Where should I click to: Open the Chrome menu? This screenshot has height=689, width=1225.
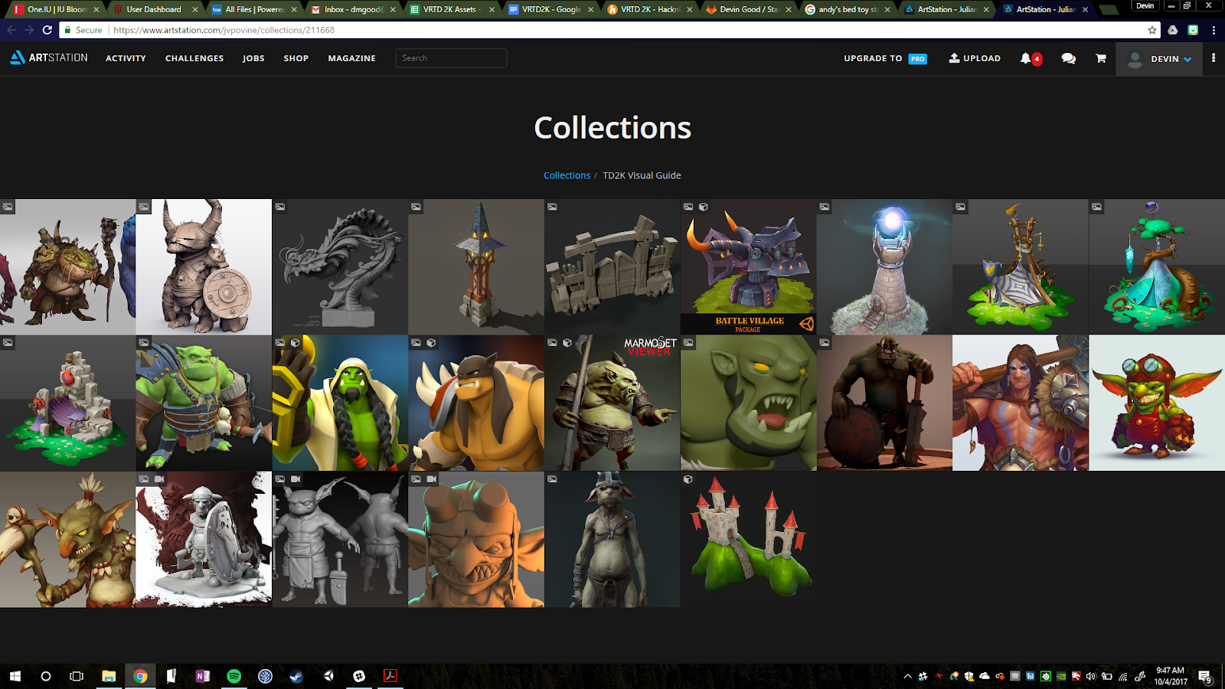coord(1214,30)
